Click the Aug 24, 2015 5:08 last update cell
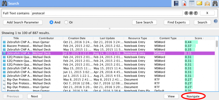Viewport: 219px width, 100px height. coord(108,53)
